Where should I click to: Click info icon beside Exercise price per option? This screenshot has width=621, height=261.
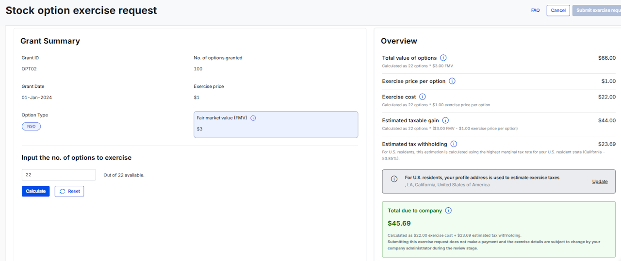coord(452,81)
